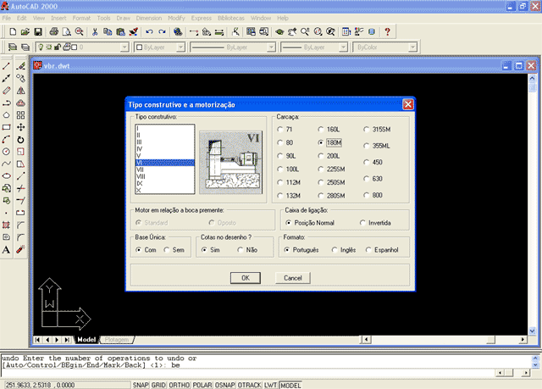Viewport: 542px width, 389px height.
Task: Click the Save icon in toolbar
Action: click(37, 32)
